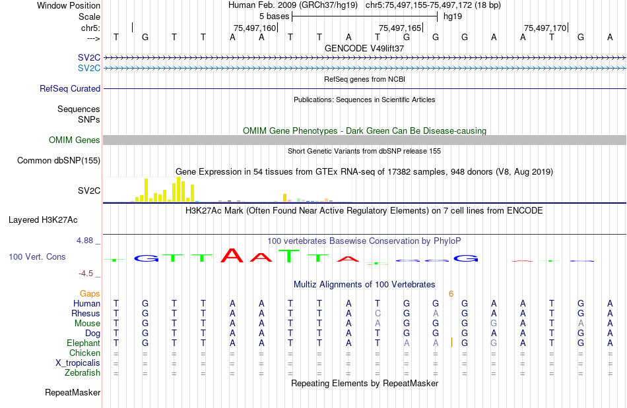The height and width of the screenshot is (408, 627).
Task: Click the GENCODE V49lift37 track title
Action: (x=364, y=48)
